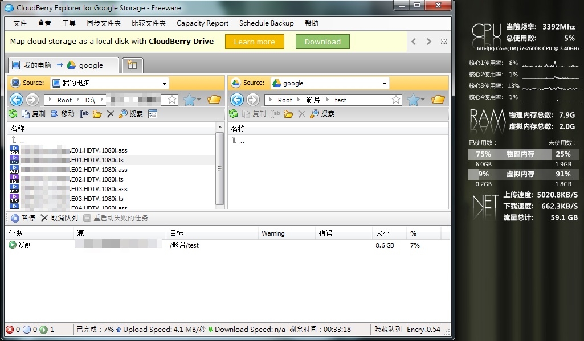Click the left pane forward arrow

[32, 100]
